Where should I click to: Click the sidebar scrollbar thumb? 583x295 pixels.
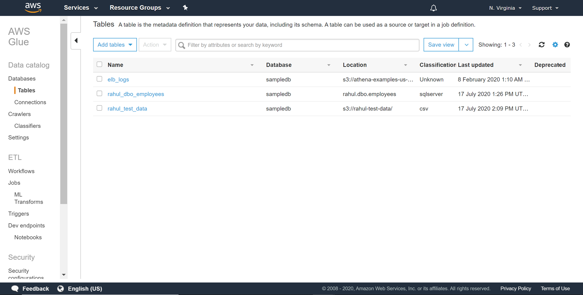point(64,114)
